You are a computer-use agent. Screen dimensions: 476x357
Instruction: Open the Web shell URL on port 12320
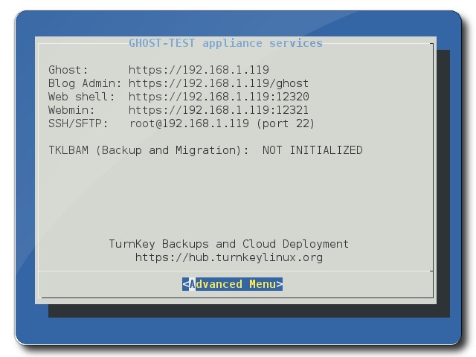pyautogui.click(x=219, y=97)
